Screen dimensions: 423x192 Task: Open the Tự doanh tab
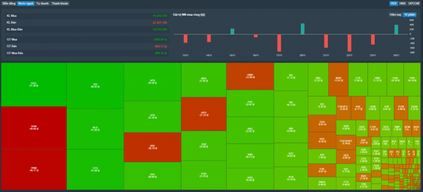coord(43,3)
